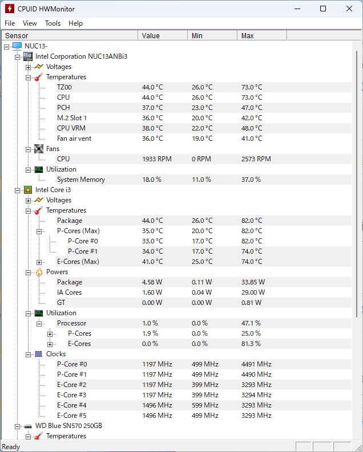Collapse the Clocks node
363x452 pixels.
[29, 355]
